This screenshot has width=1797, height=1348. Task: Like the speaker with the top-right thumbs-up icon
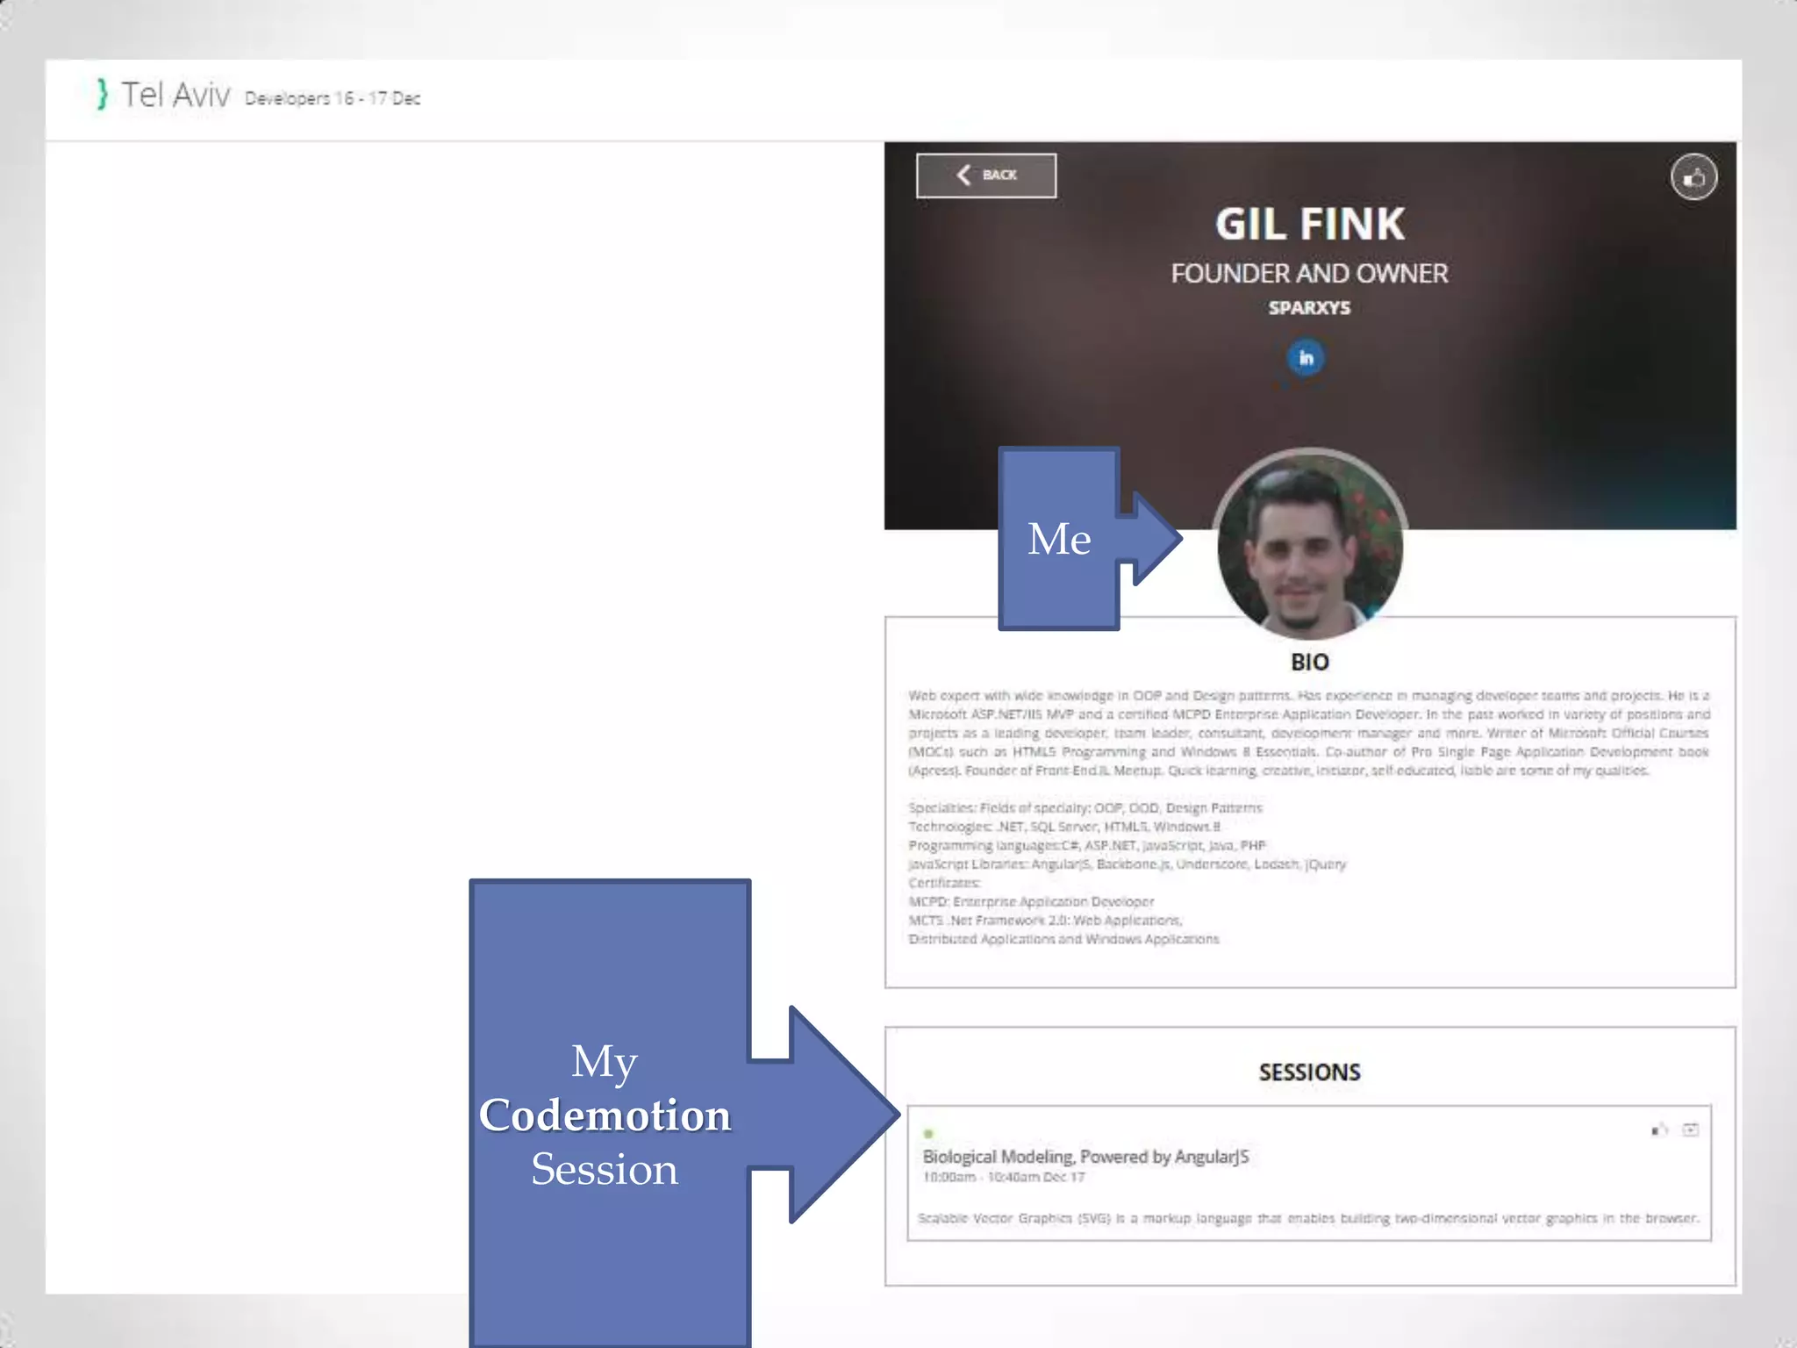1693,177
